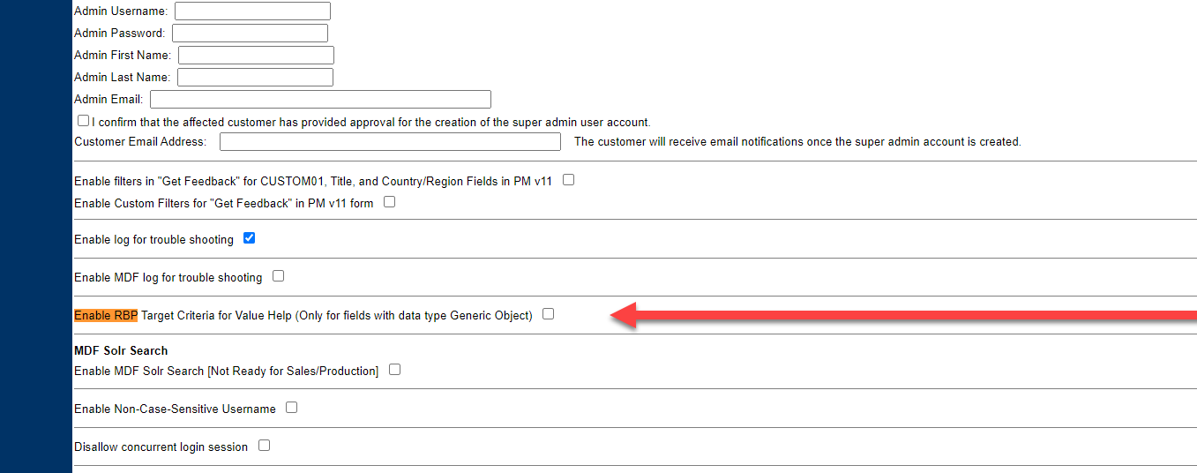Enable filters for CUSTOM01, Title, Country/Region checkbox
The image size is (1197, 473).
[569, 180]
